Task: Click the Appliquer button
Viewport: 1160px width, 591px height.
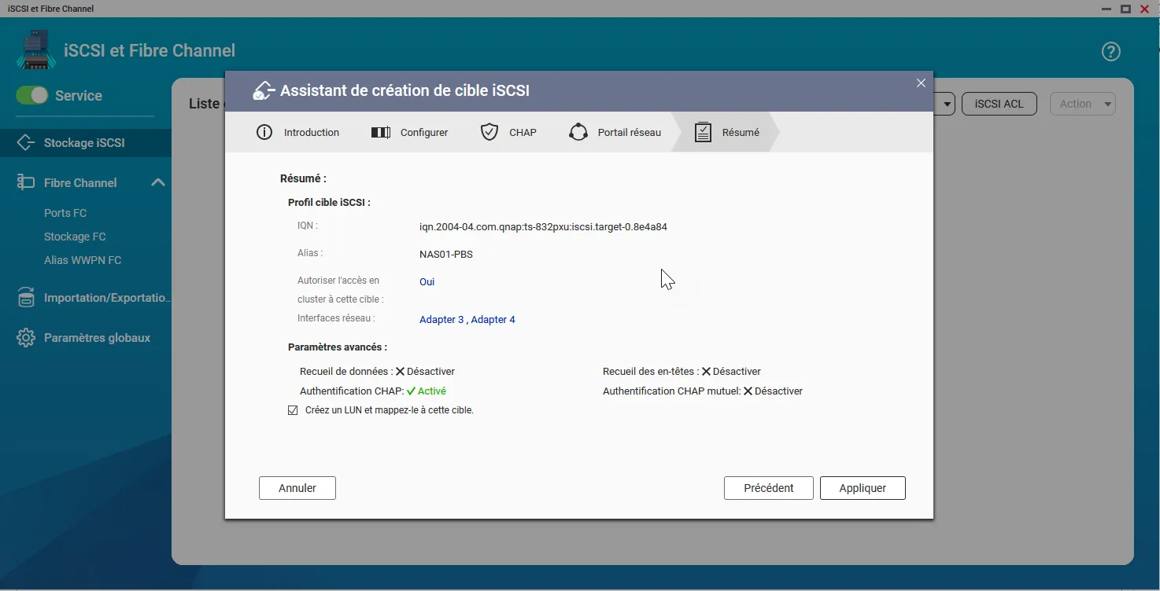Action: (863, 488)
